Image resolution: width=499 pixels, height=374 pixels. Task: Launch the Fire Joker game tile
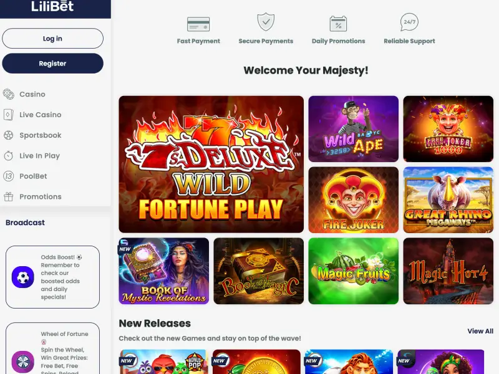(353, 199)
